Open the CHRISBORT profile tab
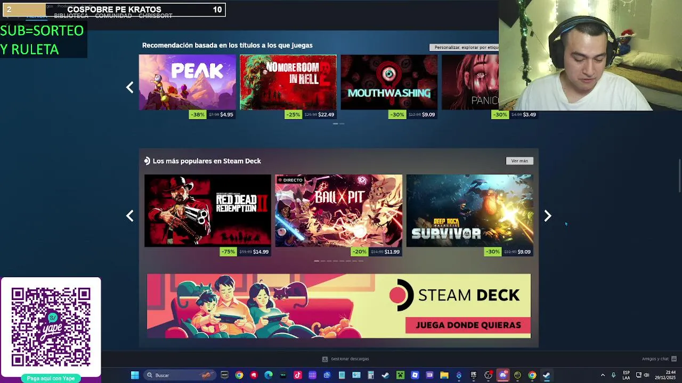682x383 pixels. click(155, 16)
